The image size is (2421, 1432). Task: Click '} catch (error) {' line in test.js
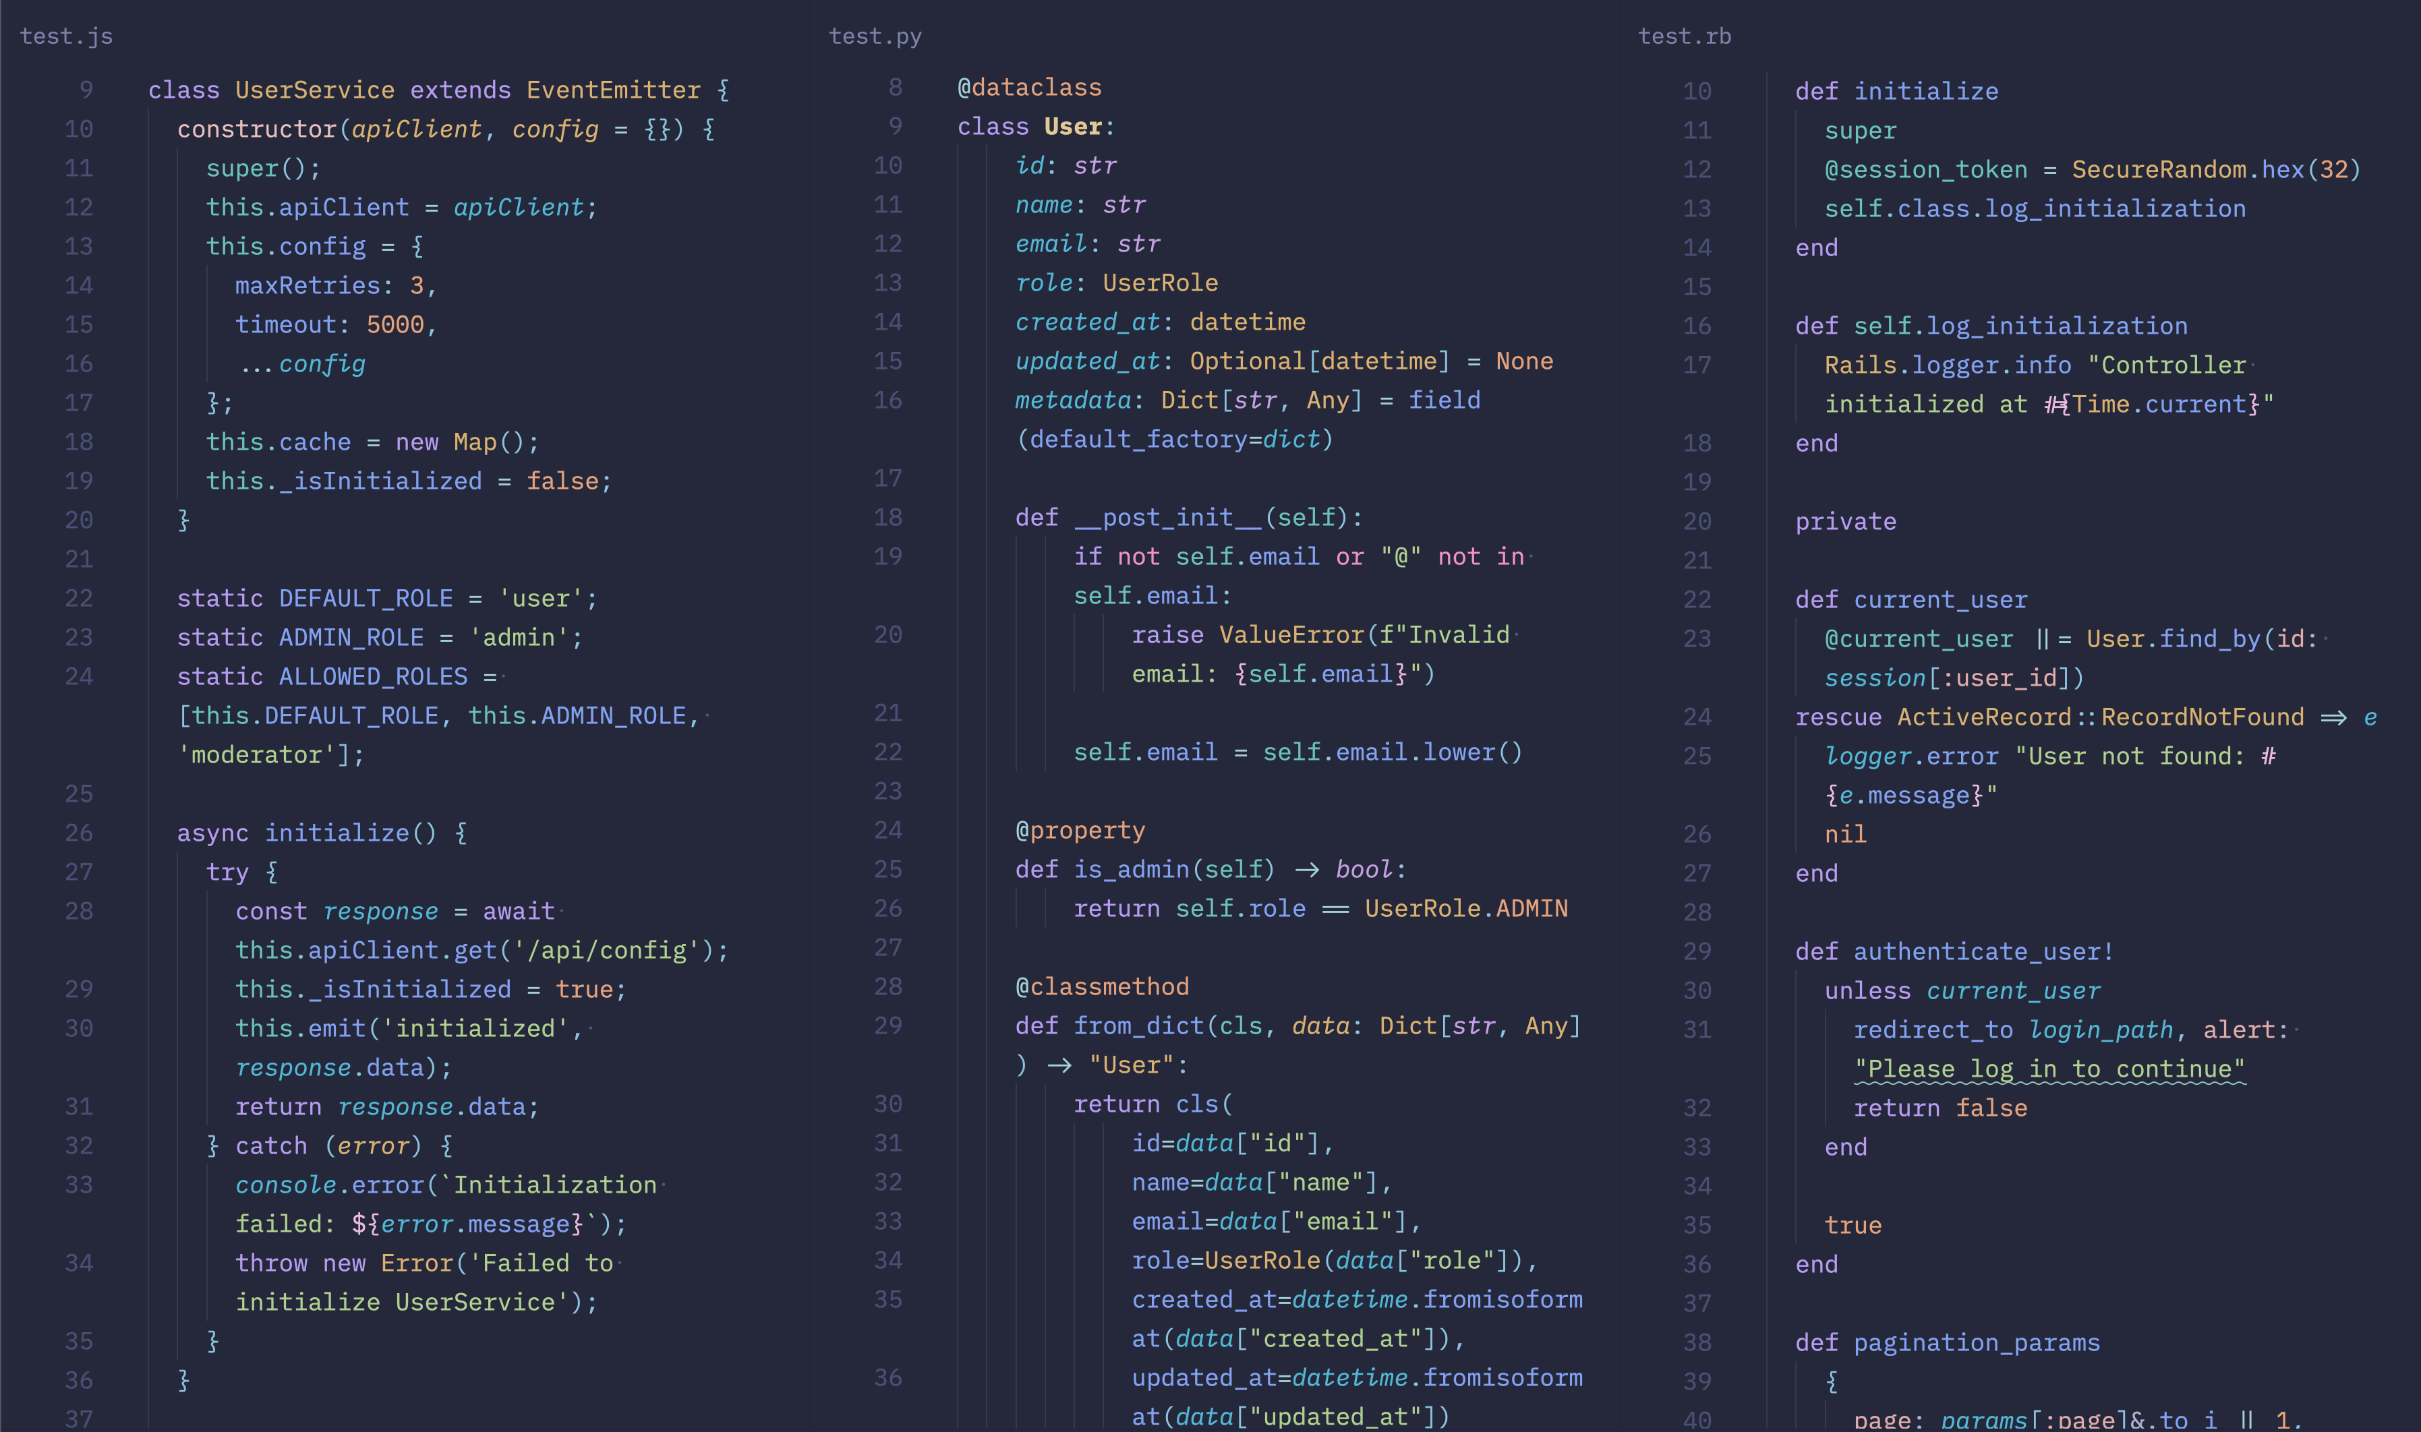click(329, 1145)
